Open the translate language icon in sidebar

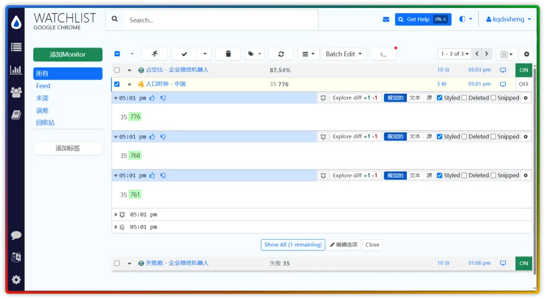16,257
